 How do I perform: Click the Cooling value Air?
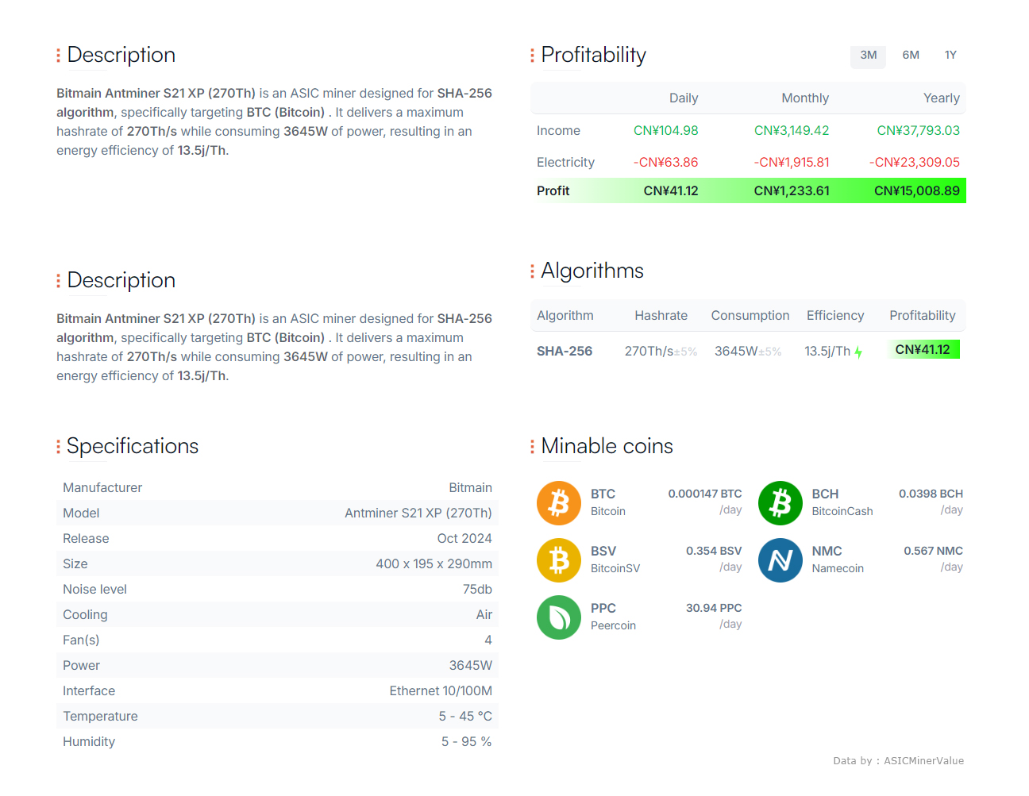484,614
